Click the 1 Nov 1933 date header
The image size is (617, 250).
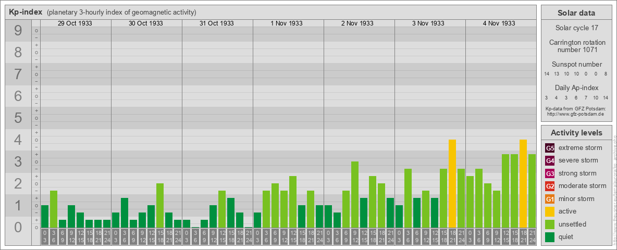pyautogui.click(x=287, y=23)
